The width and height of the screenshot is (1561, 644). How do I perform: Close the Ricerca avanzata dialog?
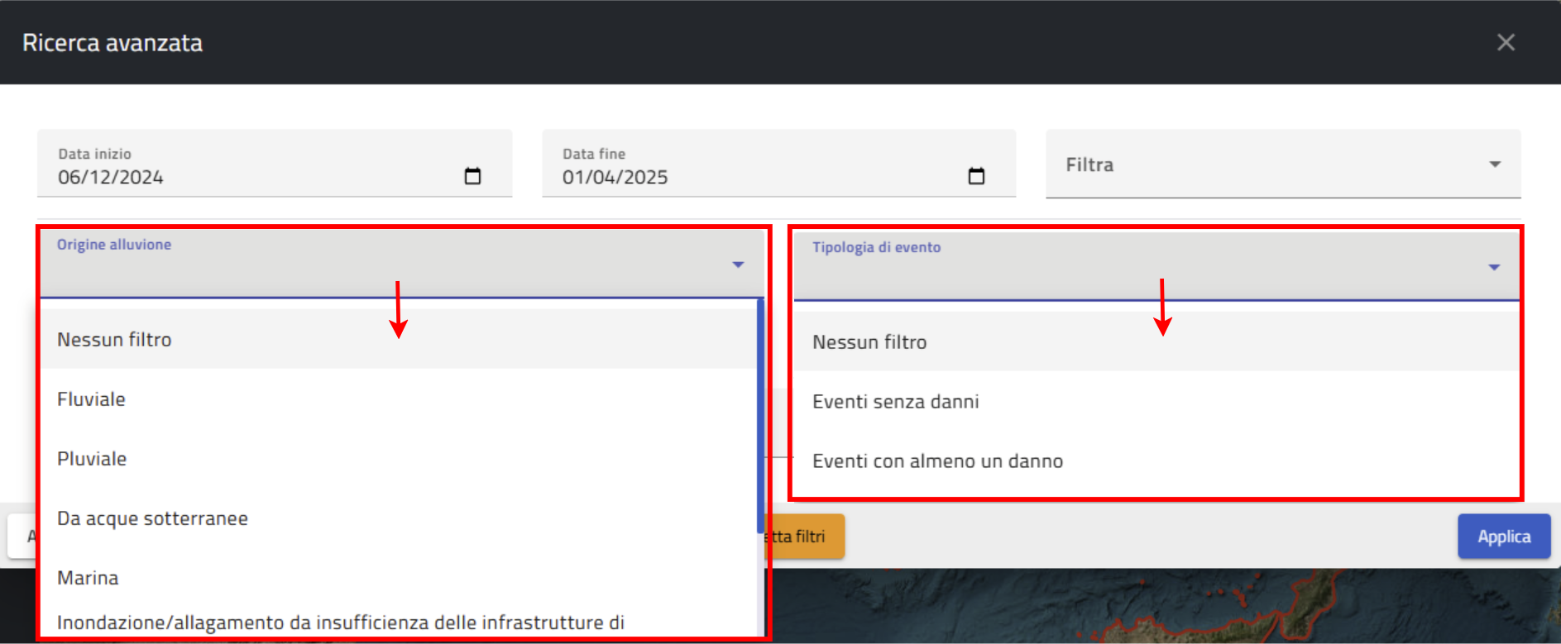[x=1506, y=42]
